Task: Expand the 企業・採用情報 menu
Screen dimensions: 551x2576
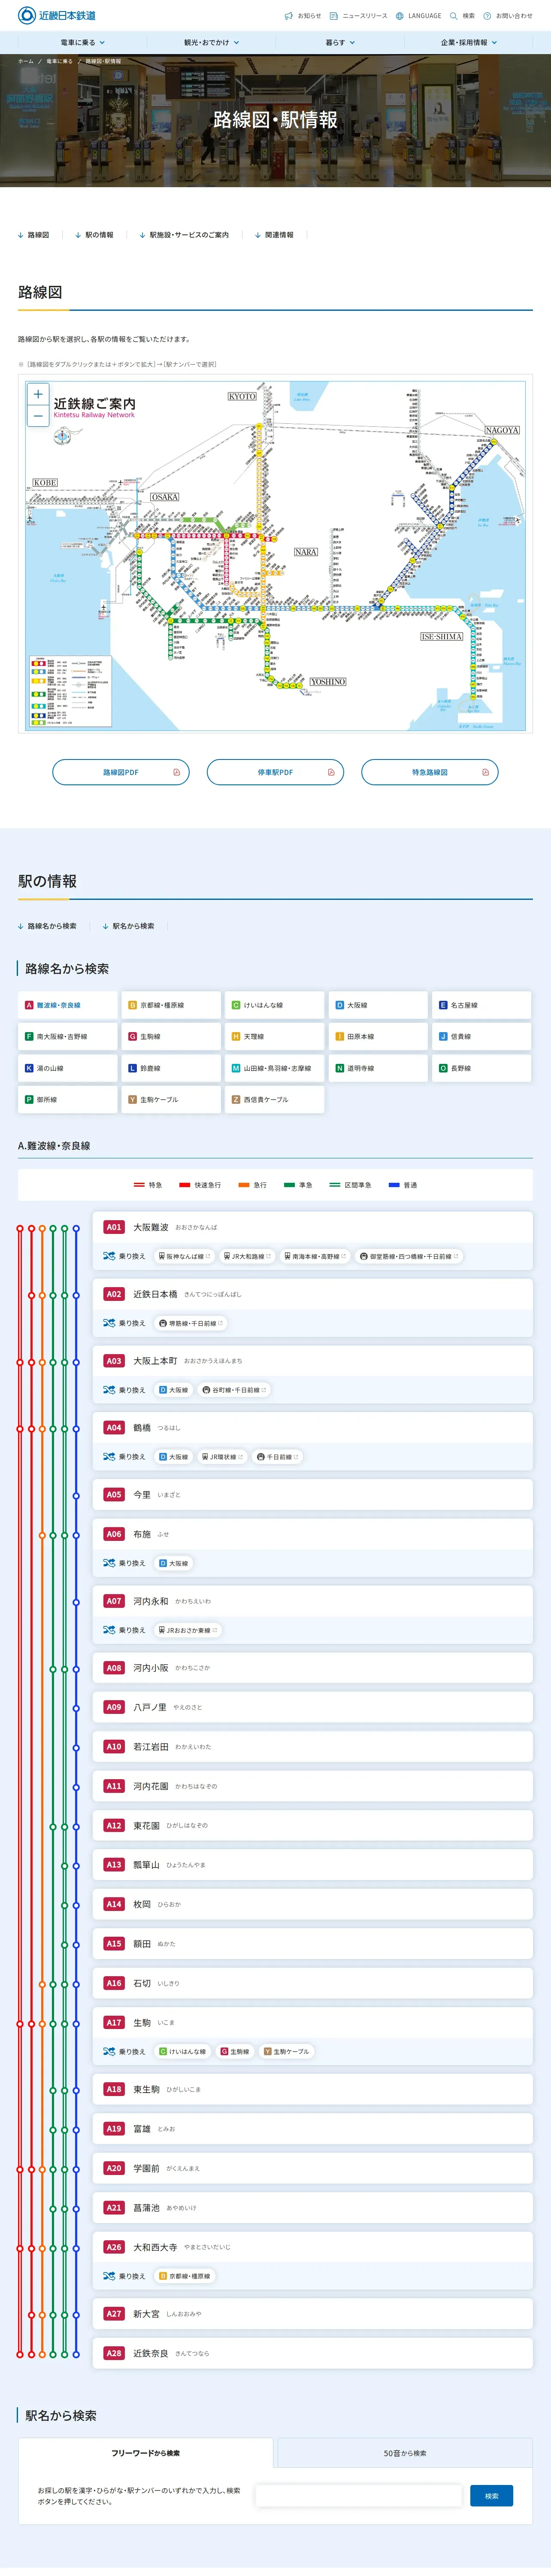Action: [469, 43]
